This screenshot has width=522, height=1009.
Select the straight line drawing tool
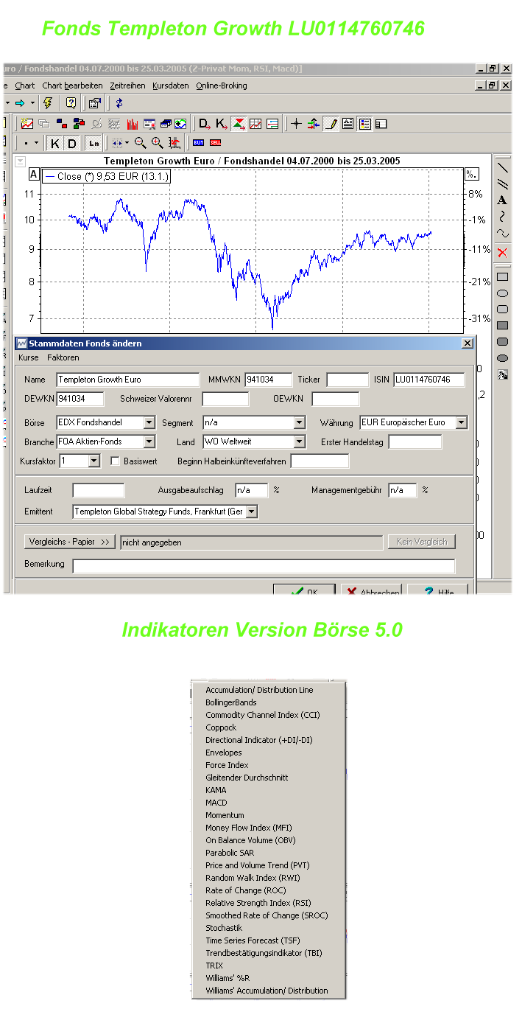[503, 167]
